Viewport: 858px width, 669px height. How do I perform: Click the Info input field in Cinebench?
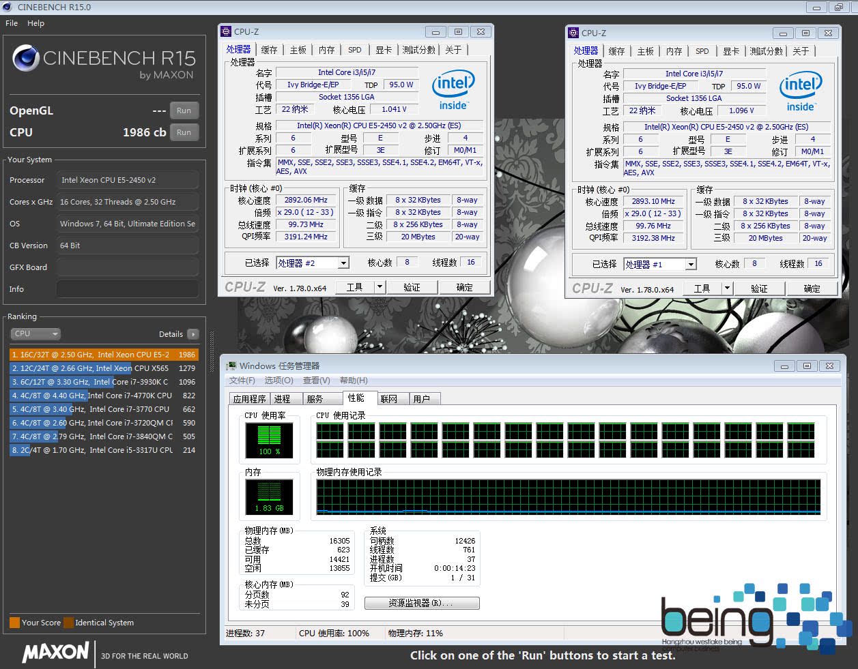[128, 289]
